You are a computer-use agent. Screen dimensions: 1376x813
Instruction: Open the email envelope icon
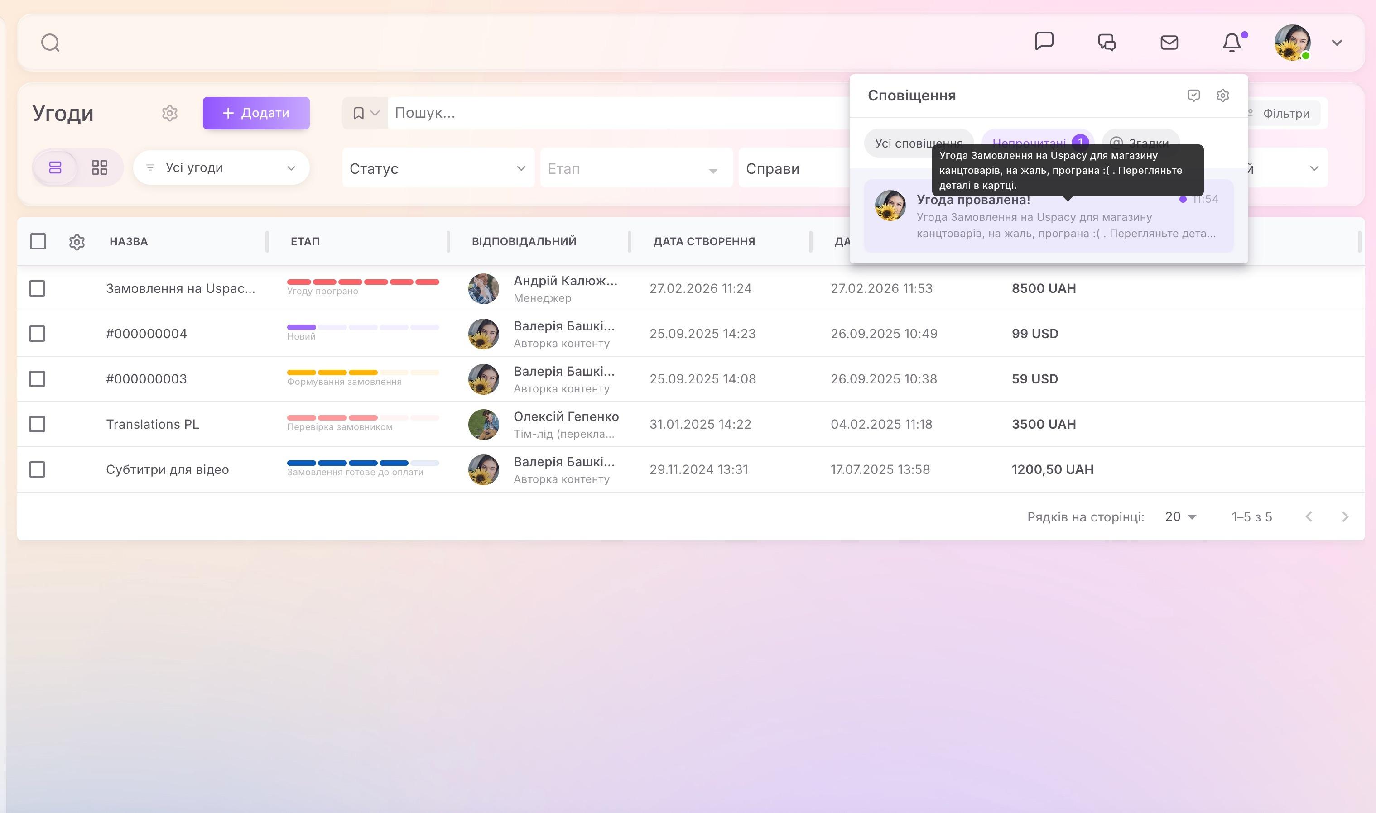[1169, 42]
